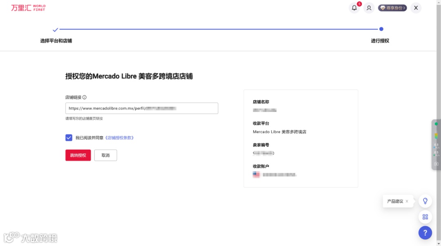Go to completed step 选择平台和店铺
This screenshot has width=441, height=246.
[56, 41]
